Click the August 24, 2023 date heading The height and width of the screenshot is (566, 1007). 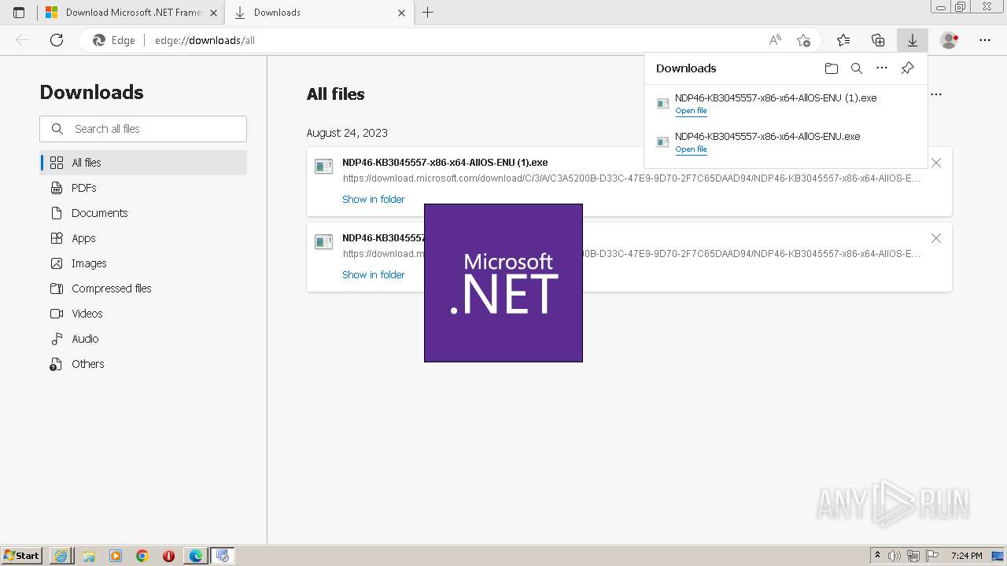click(x=347, y=133)
